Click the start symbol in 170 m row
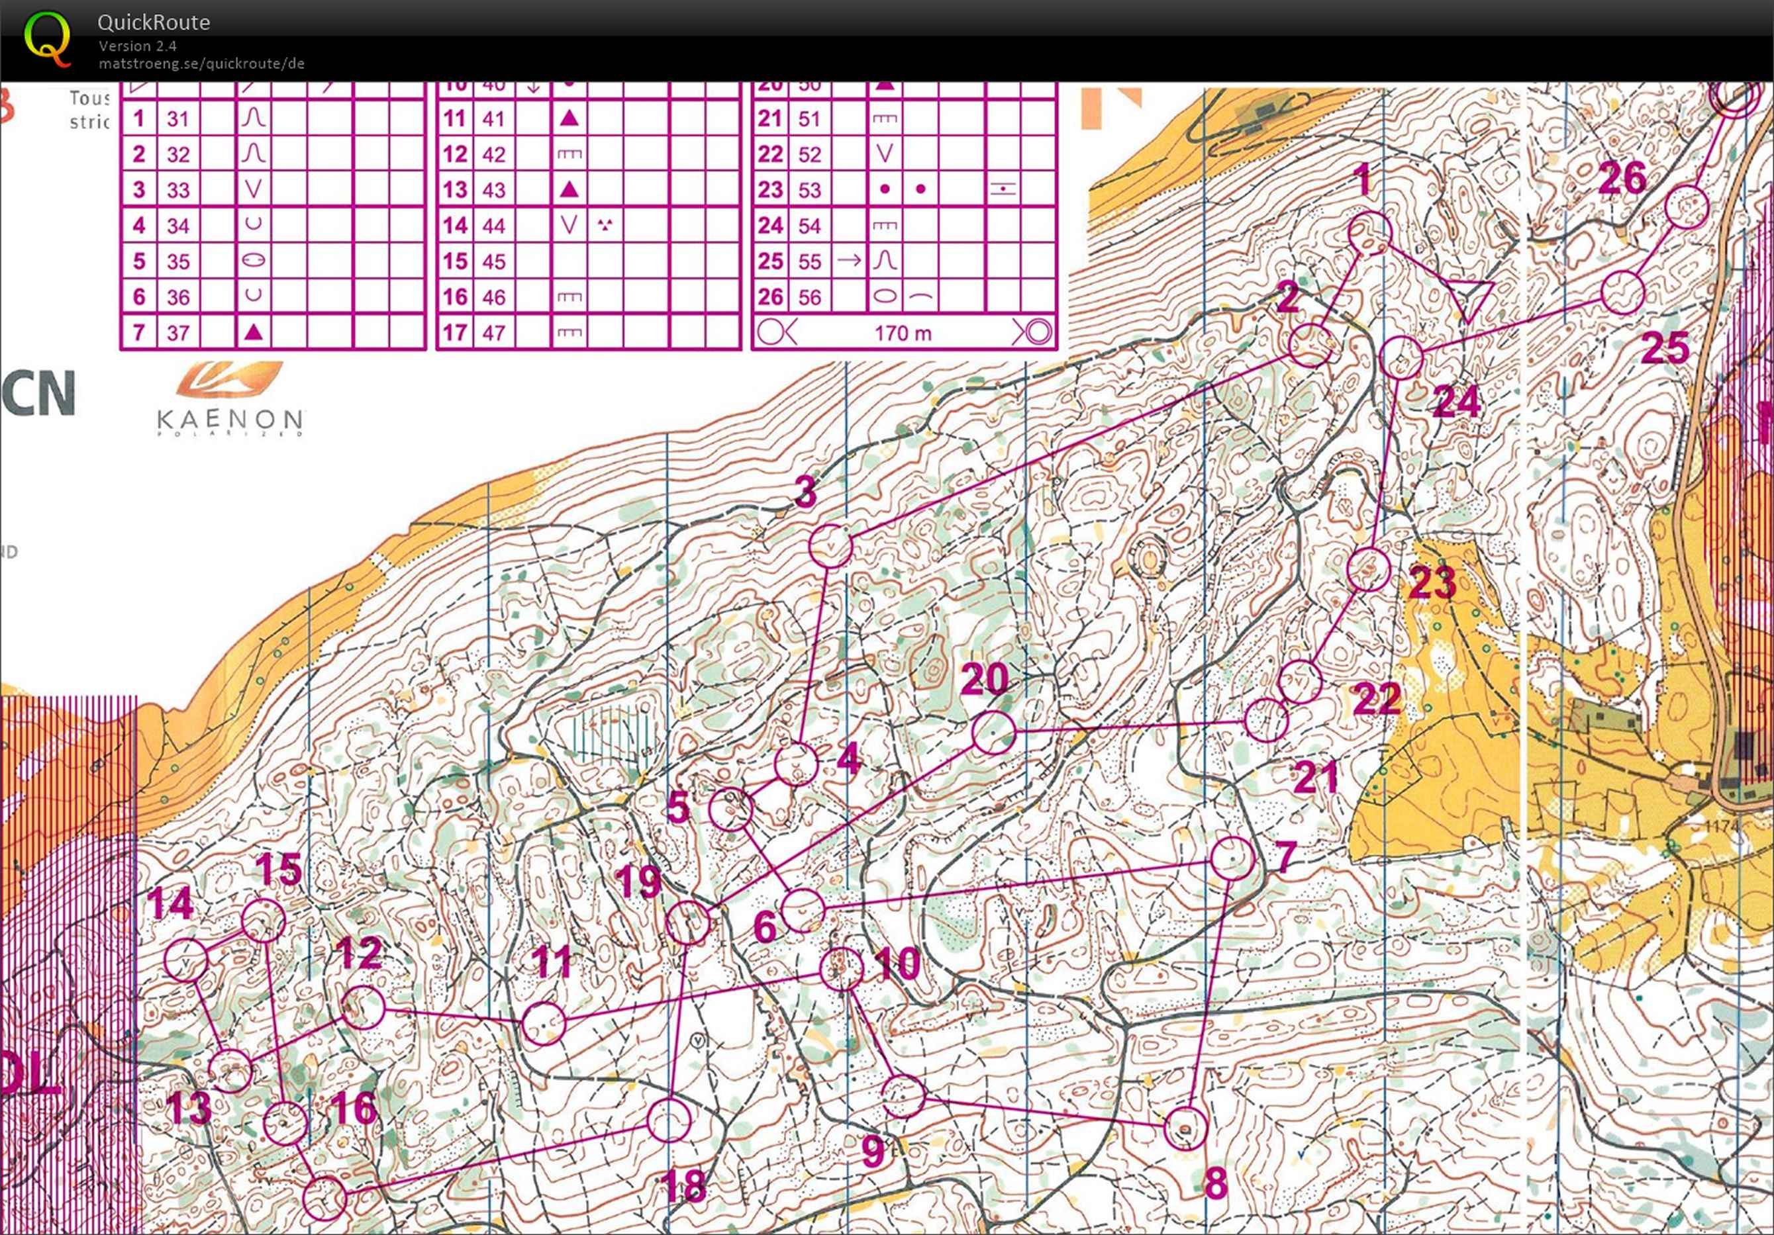Viewport: 1774px width, 1235px height. point(775,333)
